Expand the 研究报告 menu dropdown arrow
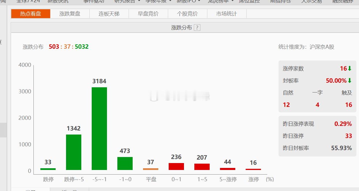 tap(139, 1)
